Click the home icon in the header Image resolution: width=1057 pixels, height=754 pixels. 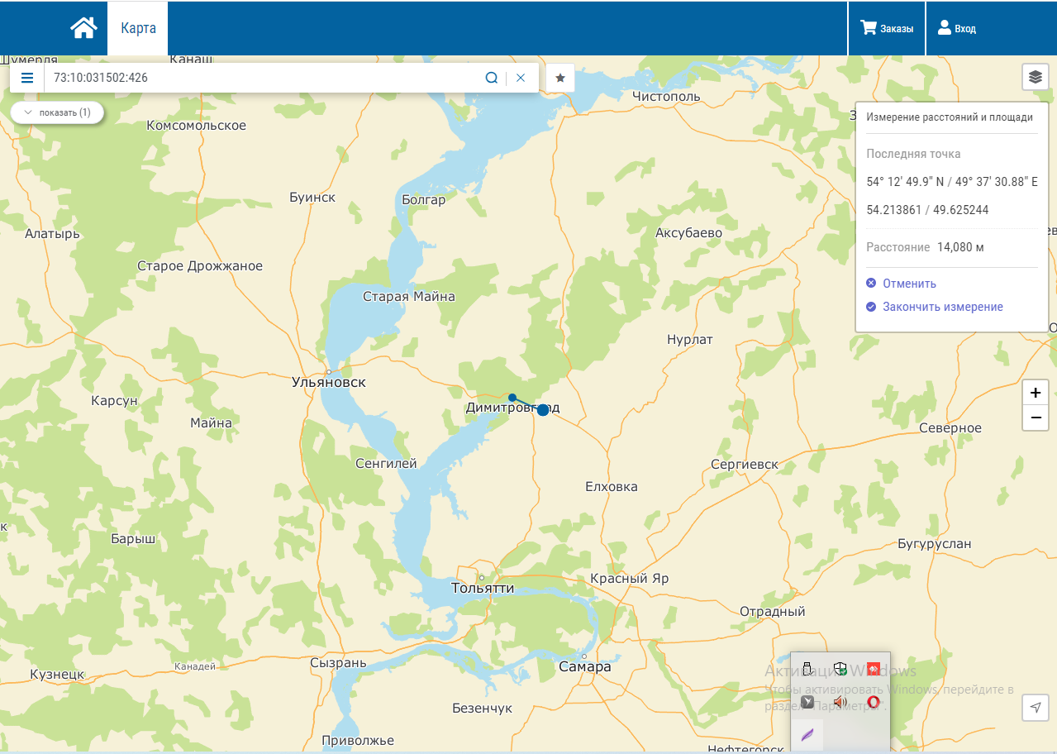[83, 28]
